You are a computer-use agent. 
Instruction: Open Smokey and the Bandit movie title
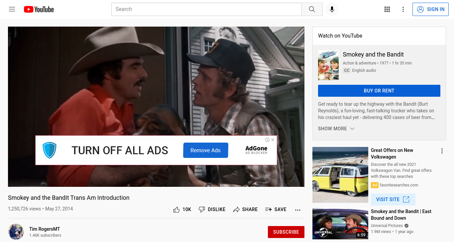tap(373, 55)
